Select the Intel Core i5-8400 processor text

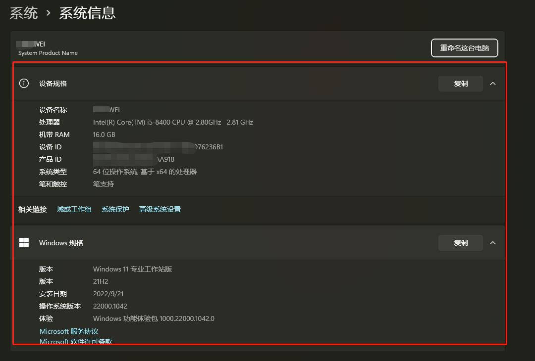pos(173,122)
